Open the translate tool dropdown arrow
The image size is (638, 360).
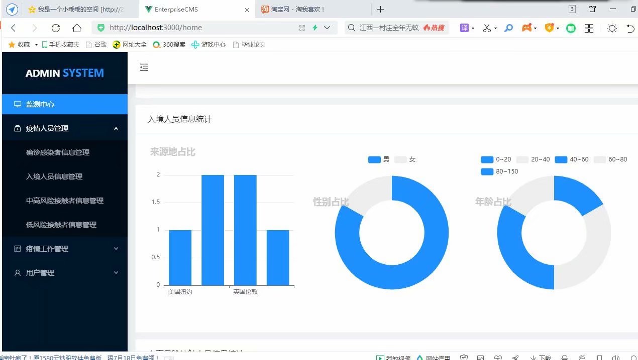click(x=473, y=29)
